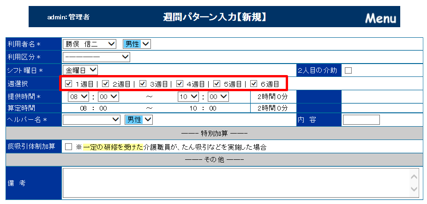427x204 pixels.
Task: Click the 内容 text input field
Action: (361, 120)
